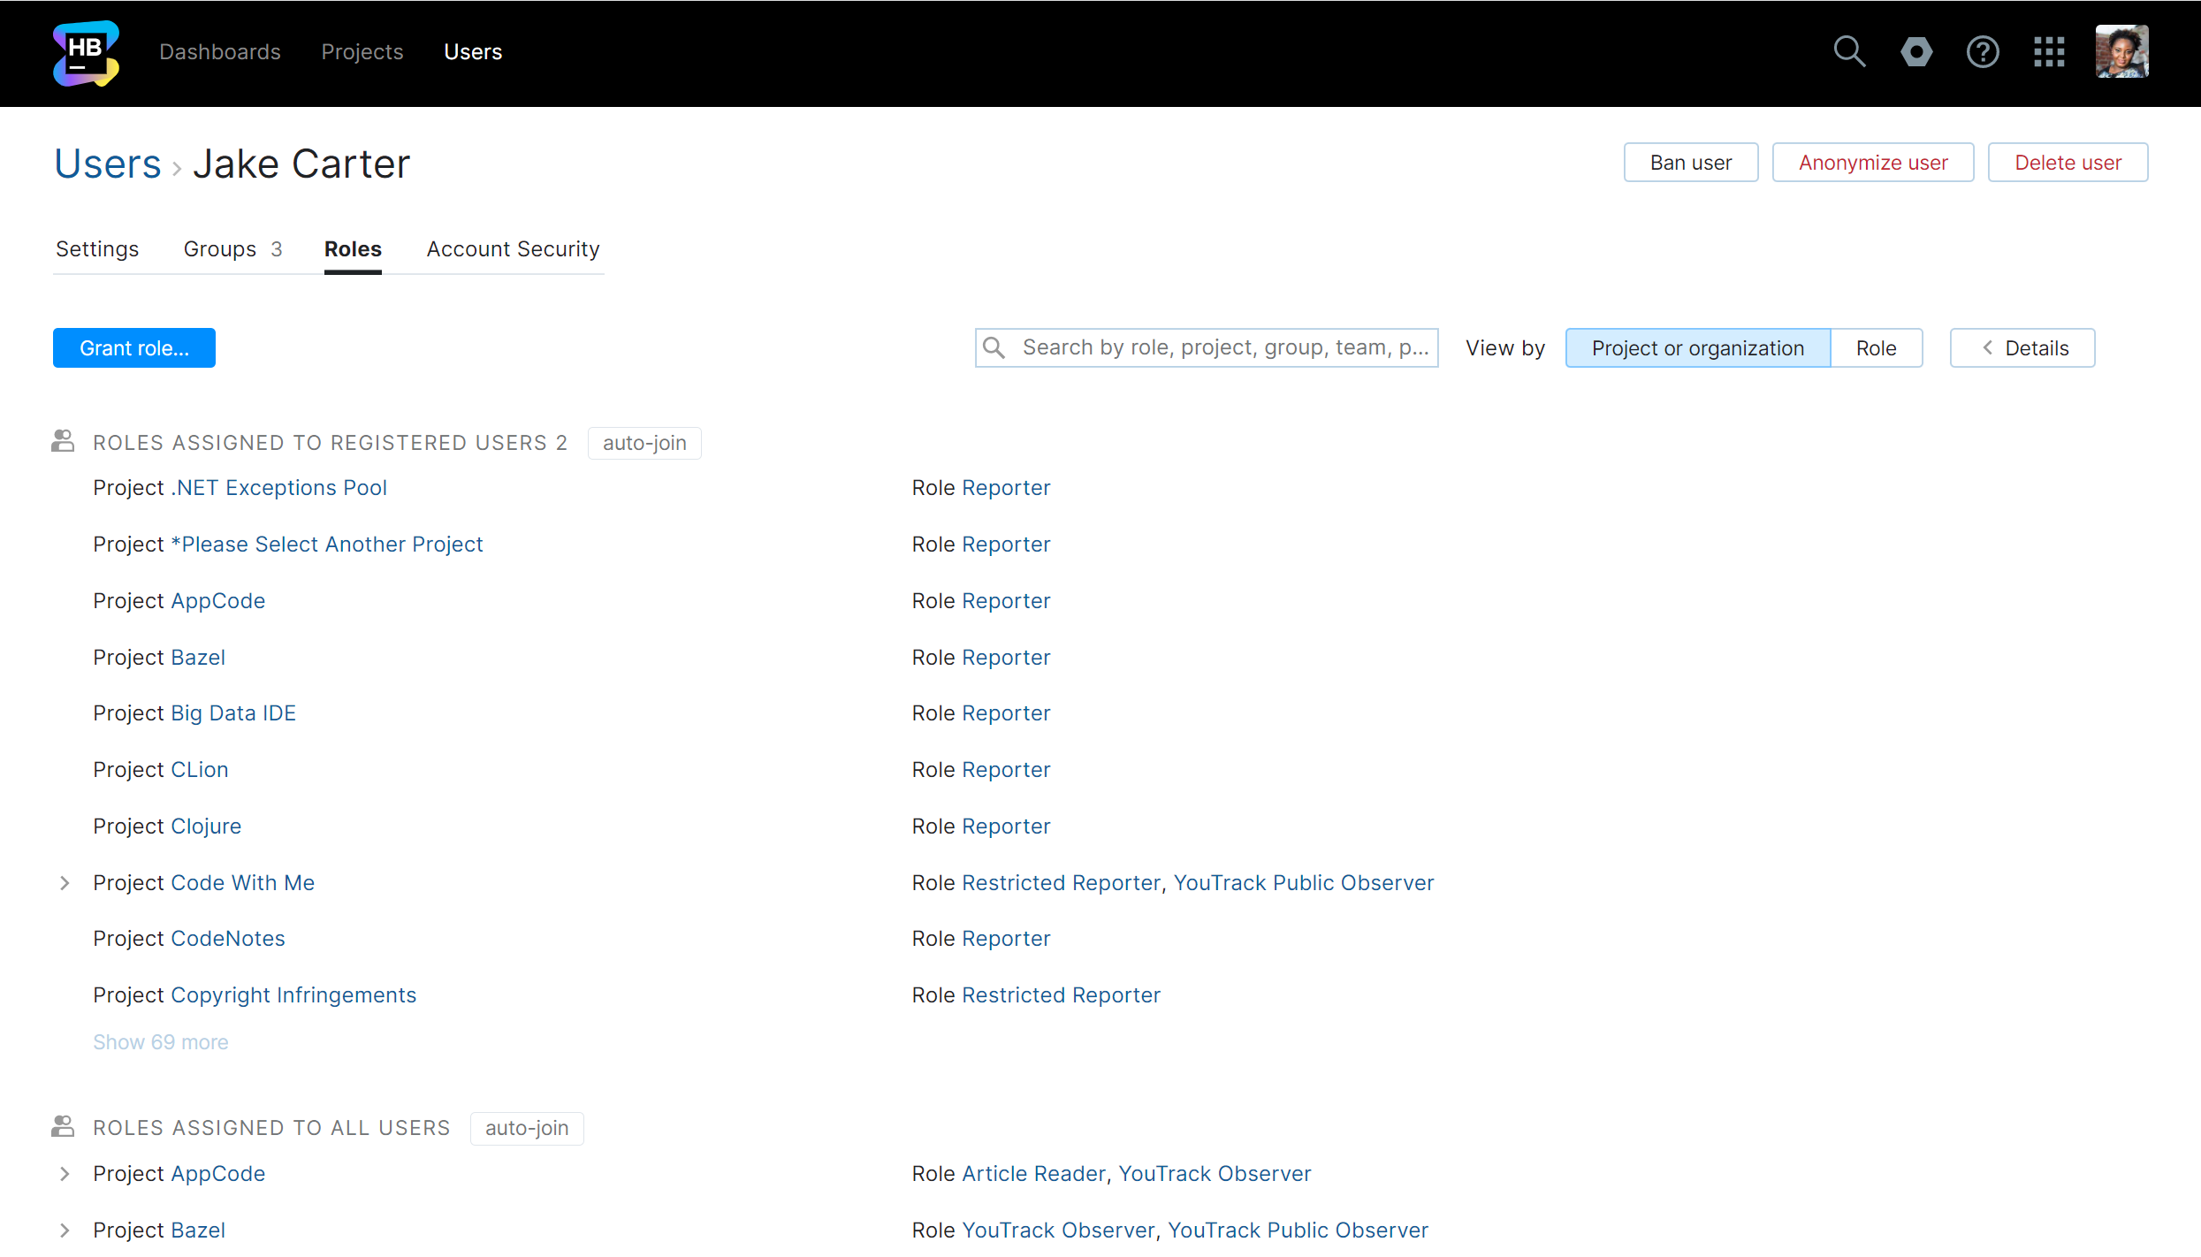
Task: Switch view to Project or organization
Action: [x=1697, y=348]
